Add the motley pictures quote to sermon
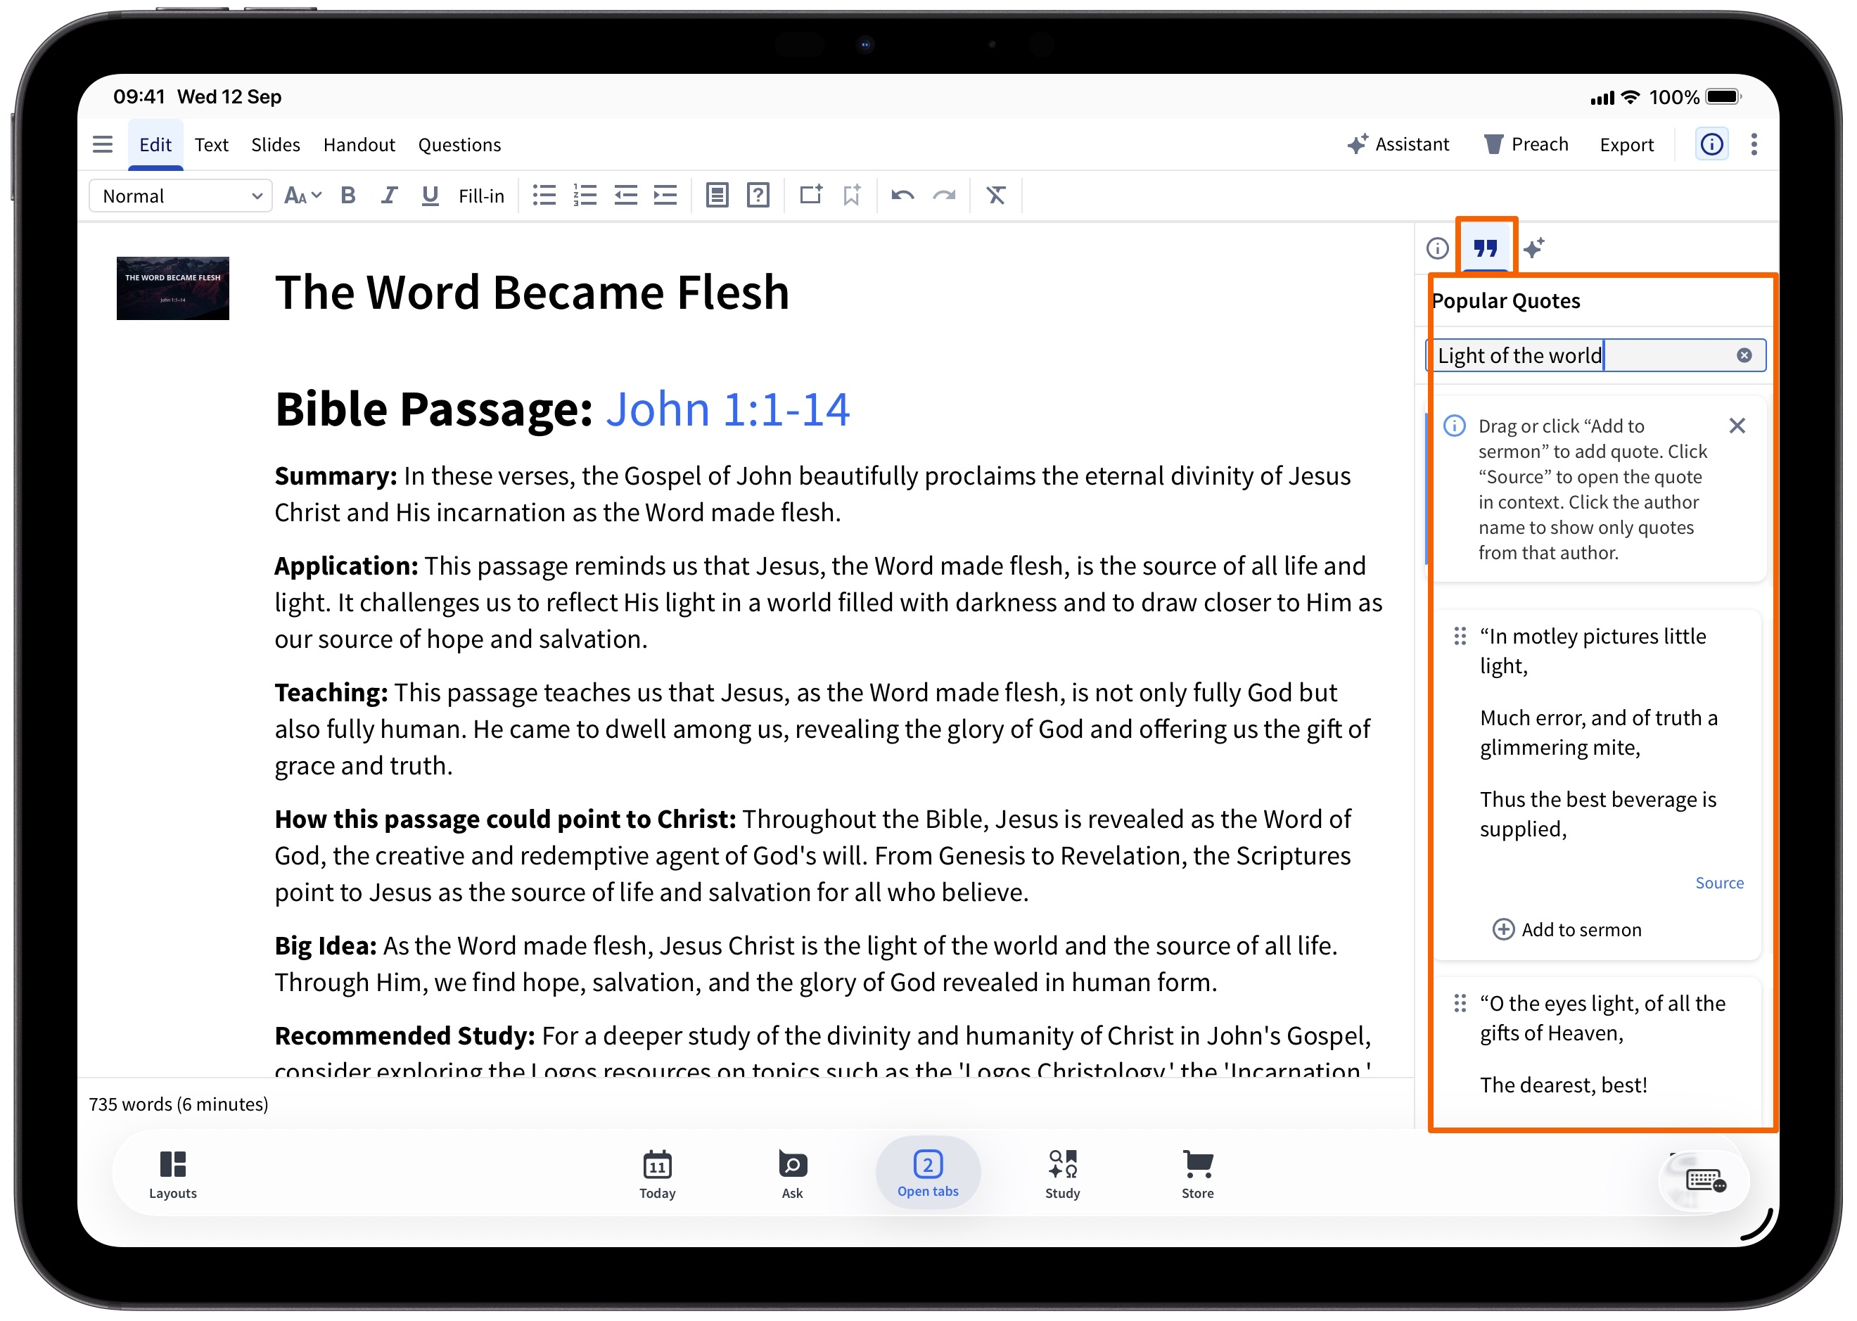The width and height of the screenshot is (1857, 1321). [1568, 931]
